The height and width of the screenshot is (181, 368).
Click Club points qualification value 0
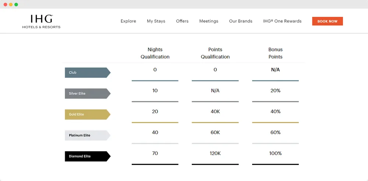pos(215,70)
